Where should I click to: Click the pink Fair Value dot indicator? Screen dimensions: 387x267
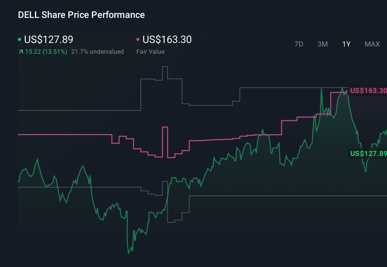click(138, 39)
